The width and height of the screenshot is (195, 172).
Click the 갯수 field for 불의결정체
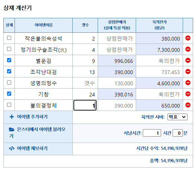pyautogui.click(x=85, y=105)
